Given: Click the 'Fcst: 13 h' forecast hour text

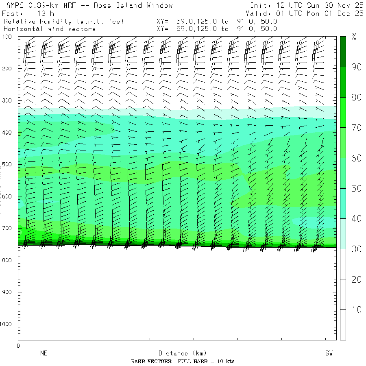Looking at the screenshot, I should click(28, 13).
